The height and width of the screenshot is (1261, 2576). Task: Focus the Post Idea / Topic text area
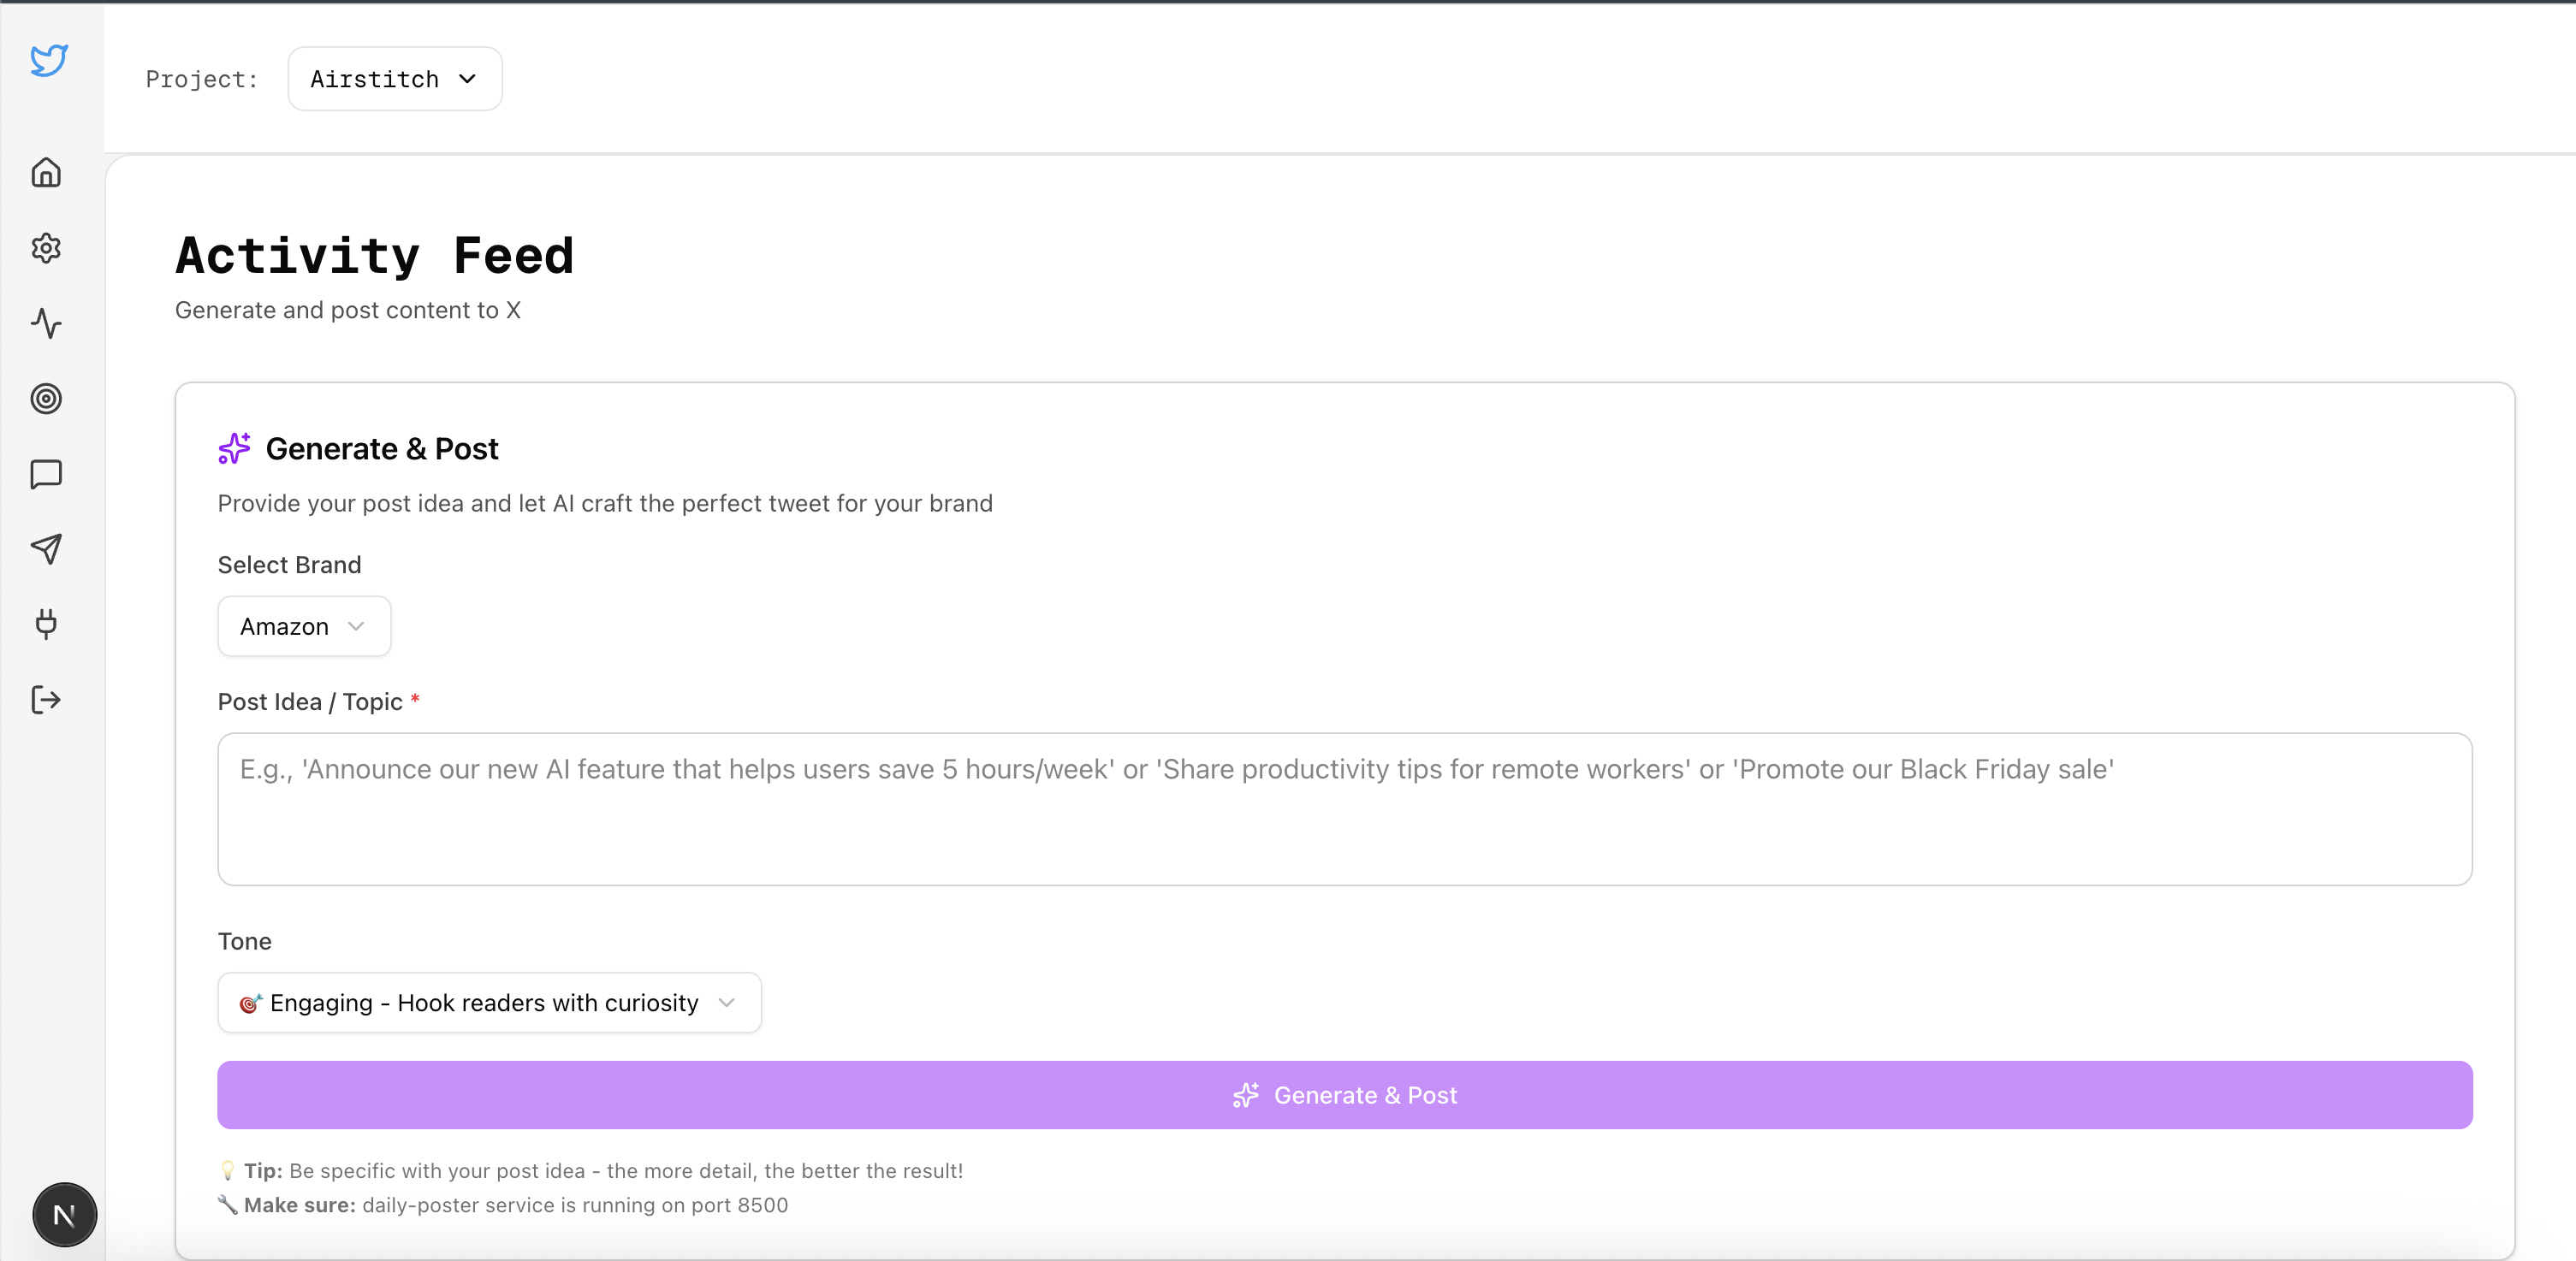1344,809
